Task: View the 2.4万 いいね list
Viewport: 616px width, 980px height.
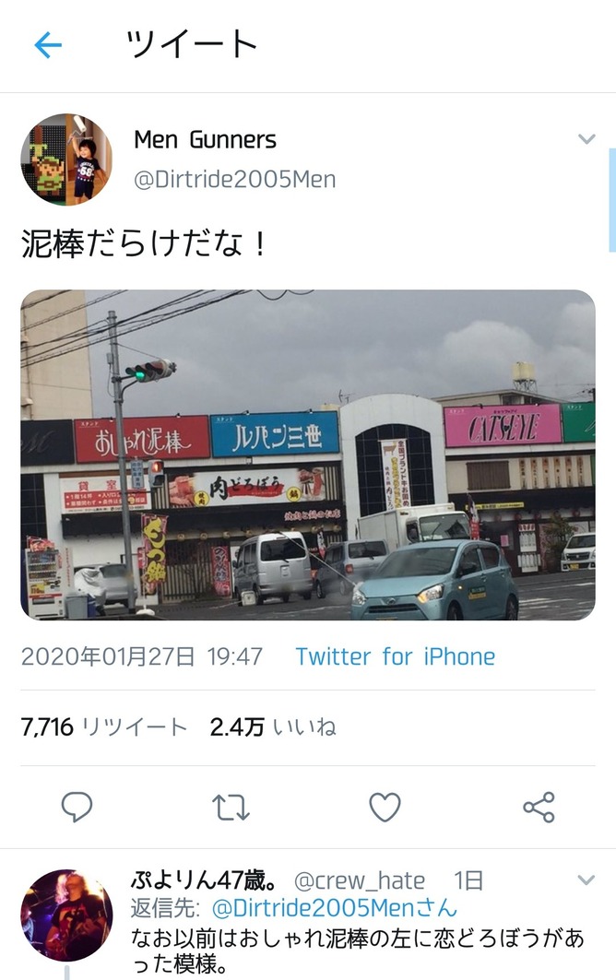Action: [273, 727]
